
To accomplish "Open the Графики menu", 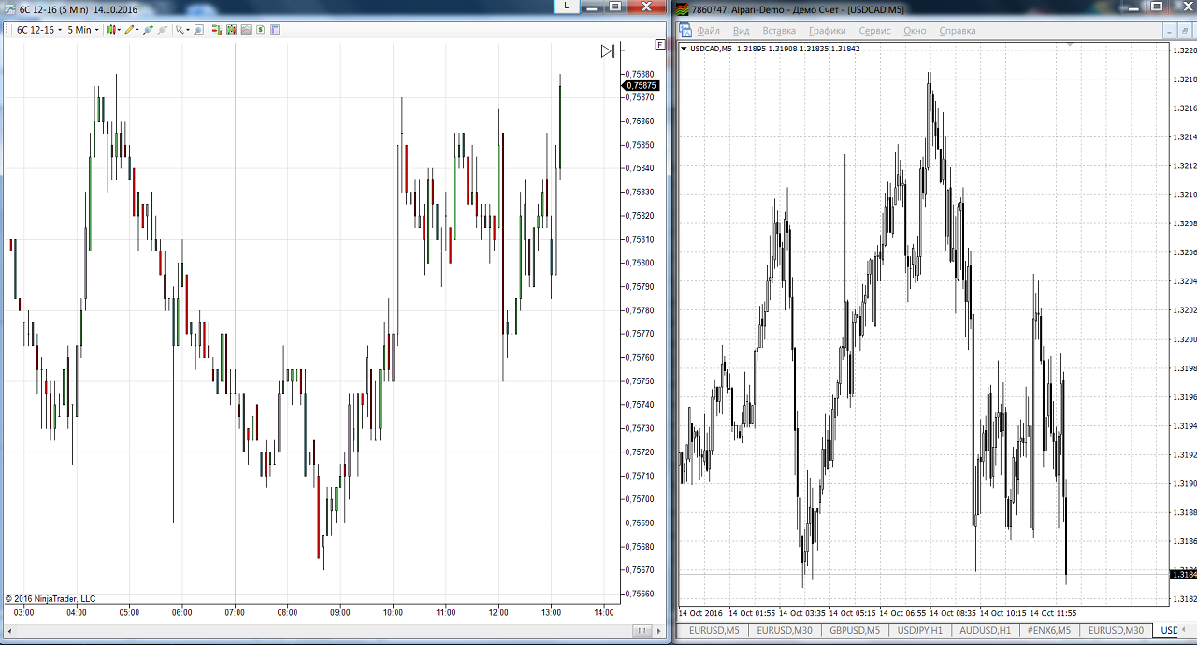I will pyautogui.click(x=827, y=31).
